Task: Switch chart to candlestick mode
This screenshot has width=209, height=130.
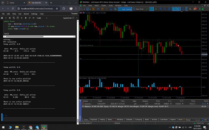Action: click(x=152, y=9)
